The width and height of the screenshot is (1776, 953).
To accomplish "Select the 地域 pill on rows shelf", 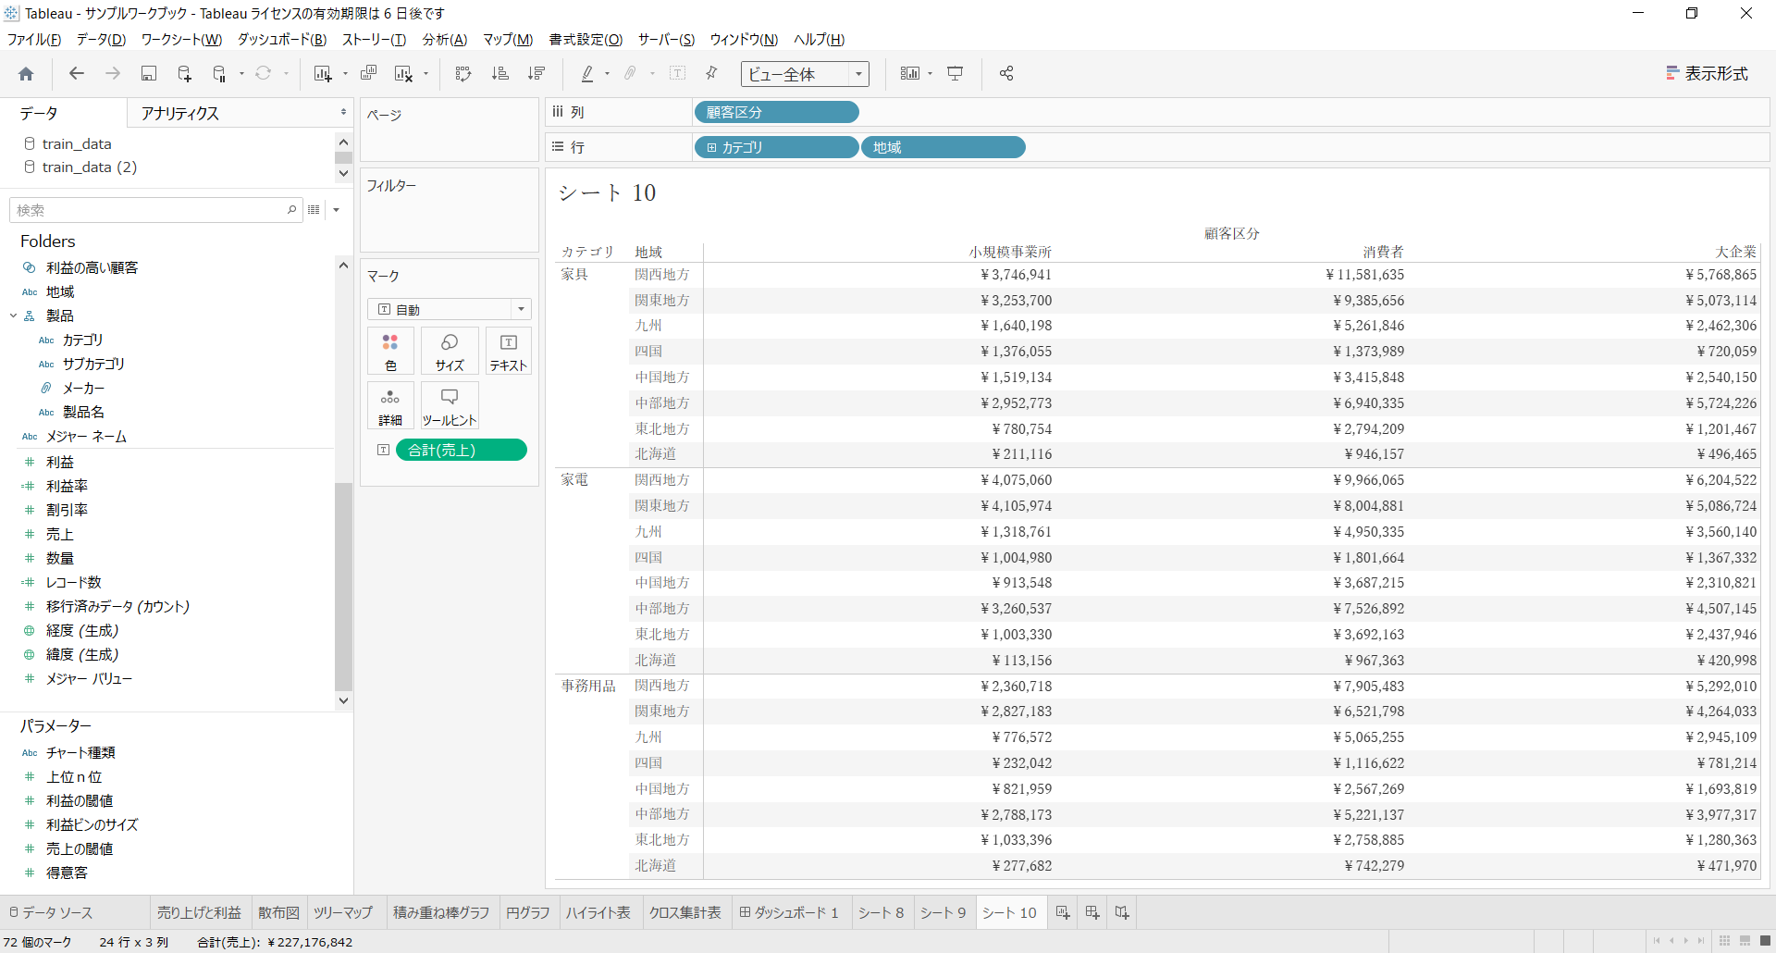I will (x=943, y=147).
